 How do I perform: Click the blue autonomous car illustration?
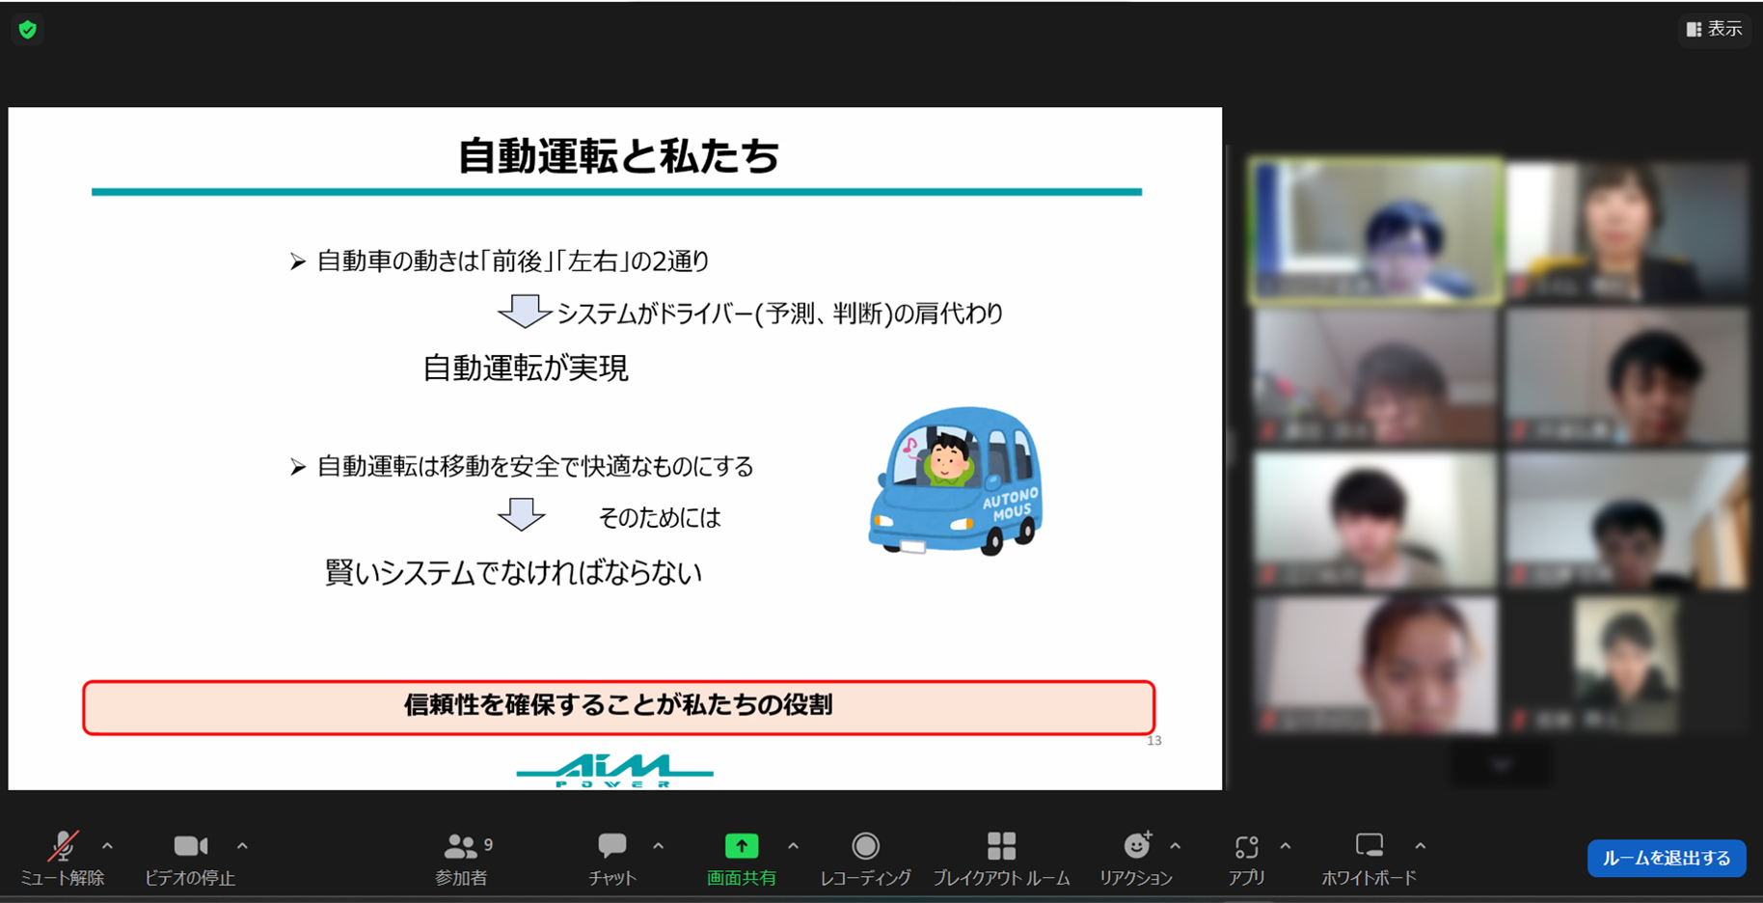[955, 480]
